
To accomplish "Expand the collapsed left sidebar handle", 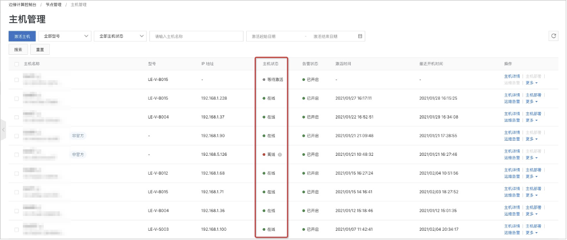I will [x=3, y=129].
